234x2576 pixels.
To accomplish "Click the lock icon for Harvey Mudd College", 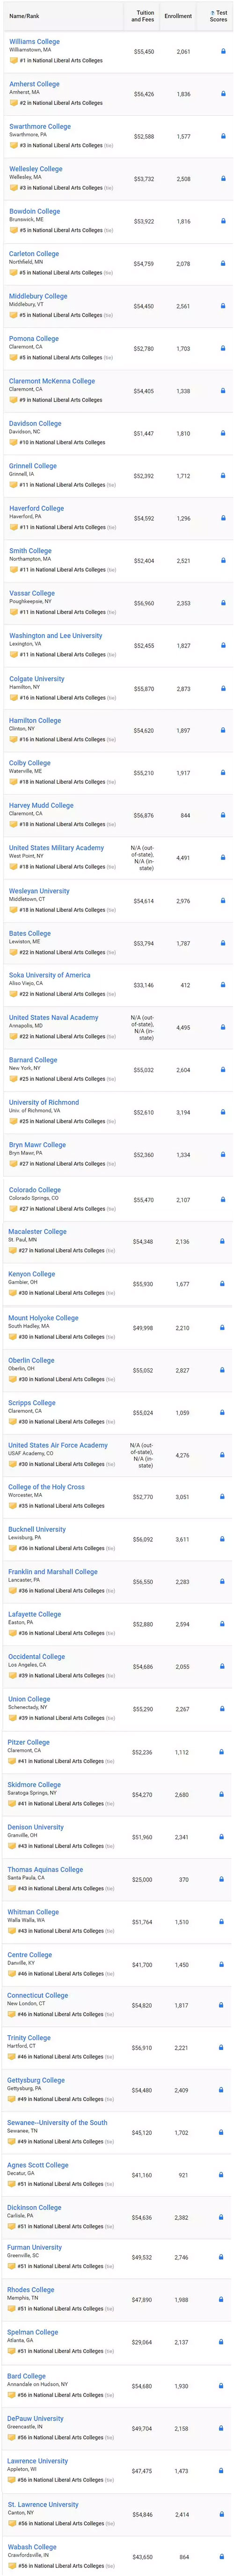I will (x=222, y=816).
